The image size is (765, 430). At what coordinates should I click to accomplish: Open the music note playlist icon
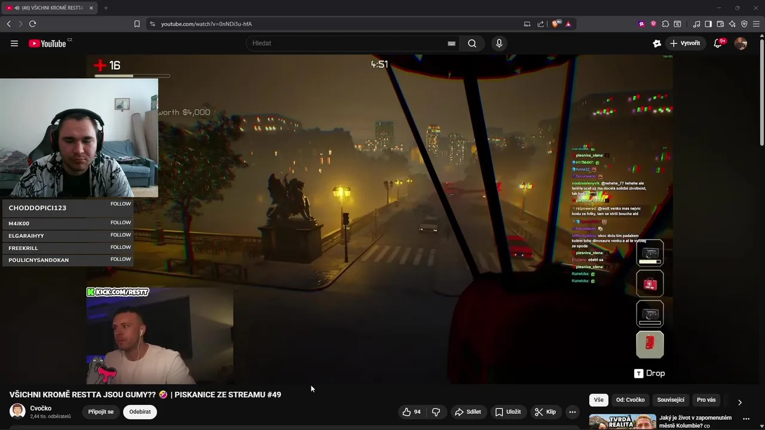coord(696,24)
